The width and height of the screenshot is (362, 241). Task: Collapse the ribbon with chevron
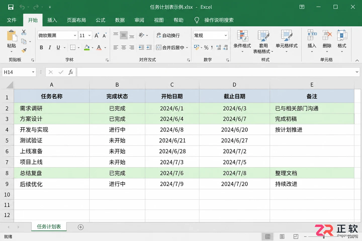(357, 61)
